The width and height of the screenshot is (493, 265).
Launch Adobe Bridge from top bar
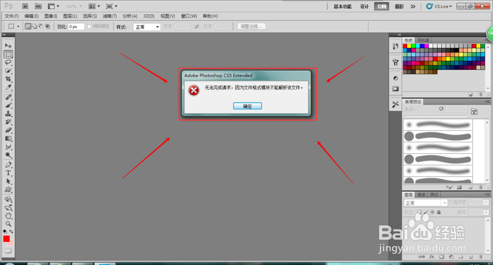26,6
